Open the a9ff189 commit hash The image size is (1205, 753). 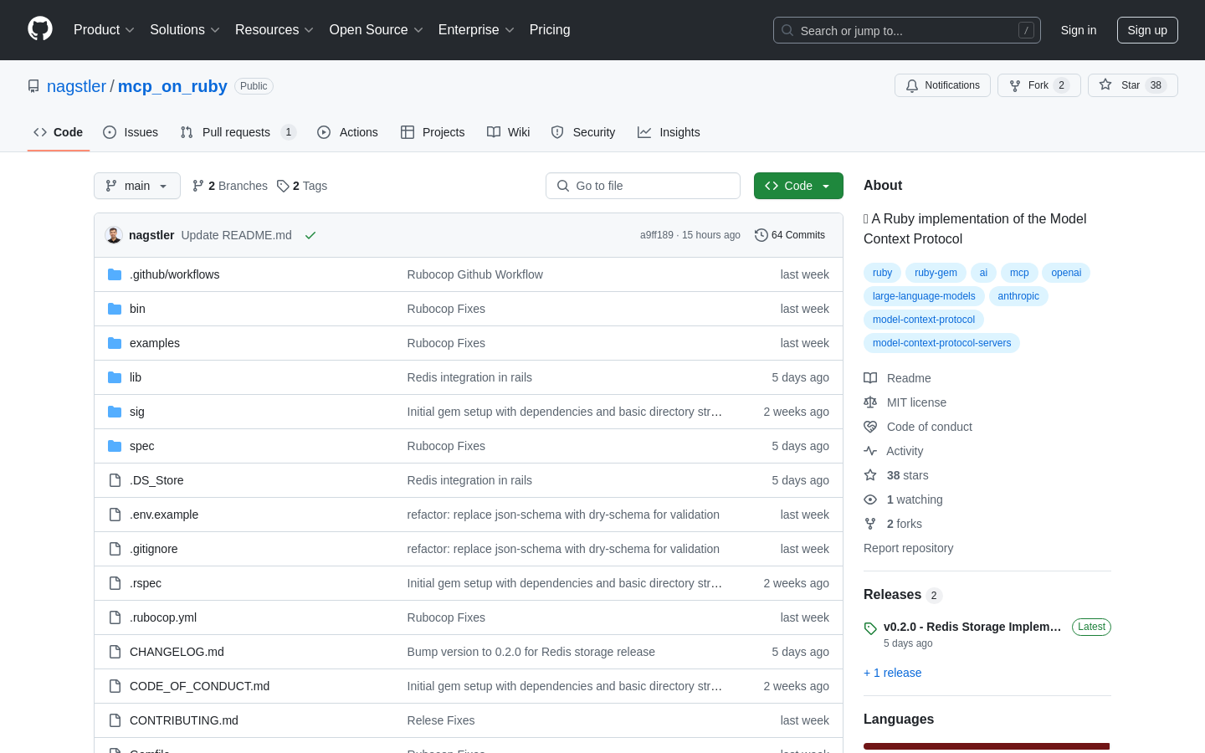(x=657, y=235)
